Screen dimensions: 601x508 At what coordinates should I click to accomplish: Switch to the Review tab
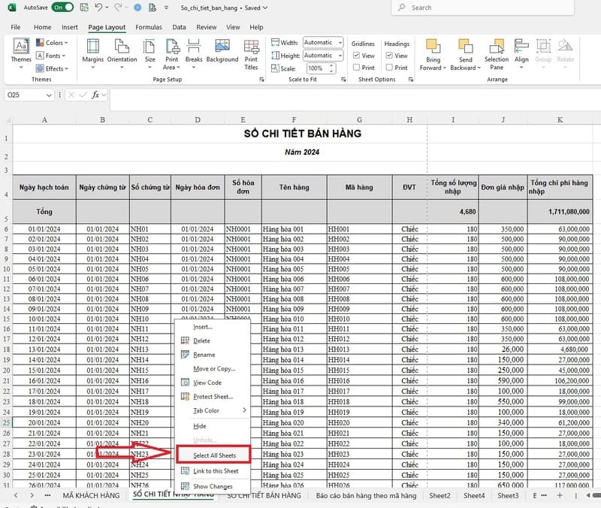click(x=206, y=27)
